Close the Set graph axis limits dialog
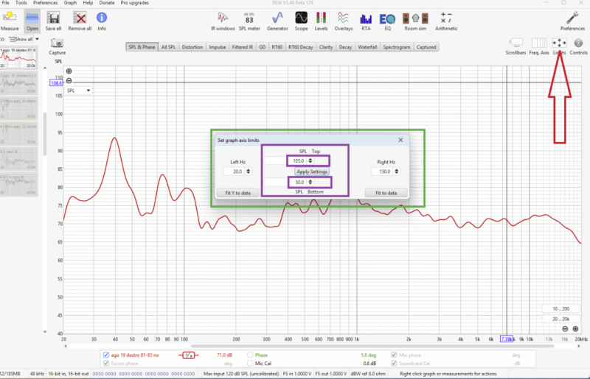Image resolution: width=590 pixels, height=379 pixels. (400, 140)
